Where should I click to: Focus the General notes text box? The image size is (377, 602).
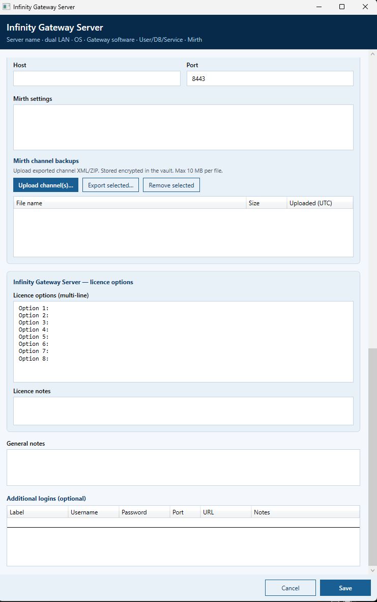183,467
